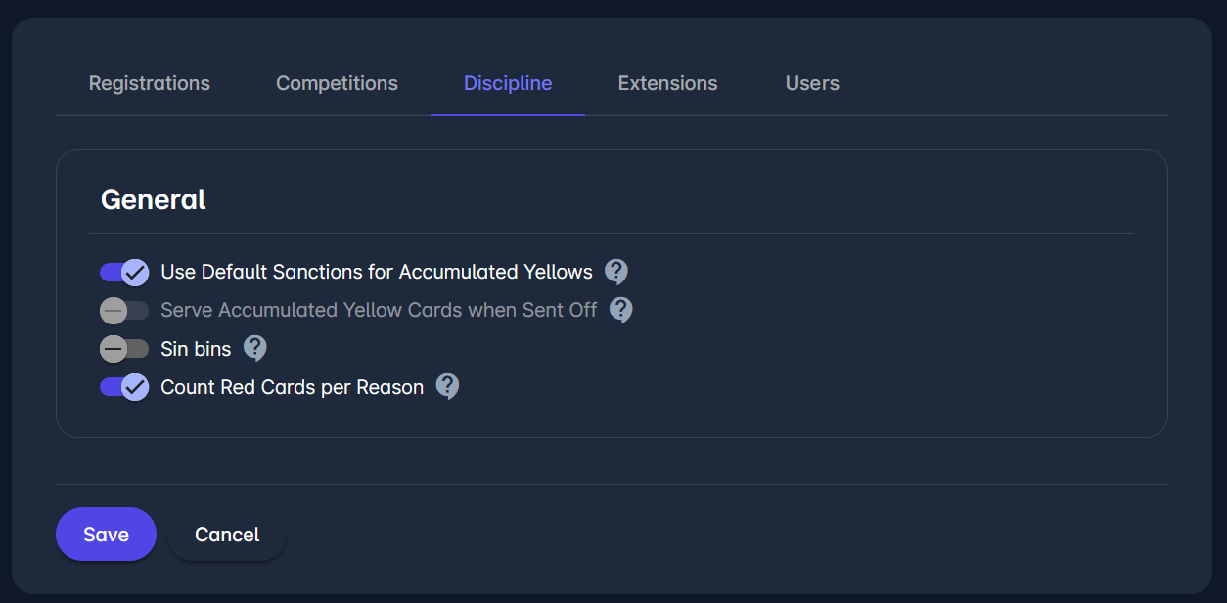
Task: Click the 'Sin bins' label text
Action: (x=196, y=349)
